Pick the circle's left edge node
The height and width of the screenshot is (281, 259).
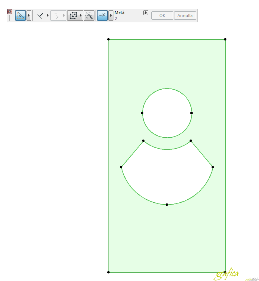(x=142, y=113)
